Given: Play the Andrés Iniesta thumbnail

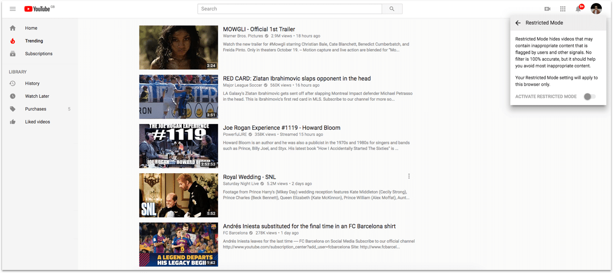Looking at the screenshot, I should [179, 245].
